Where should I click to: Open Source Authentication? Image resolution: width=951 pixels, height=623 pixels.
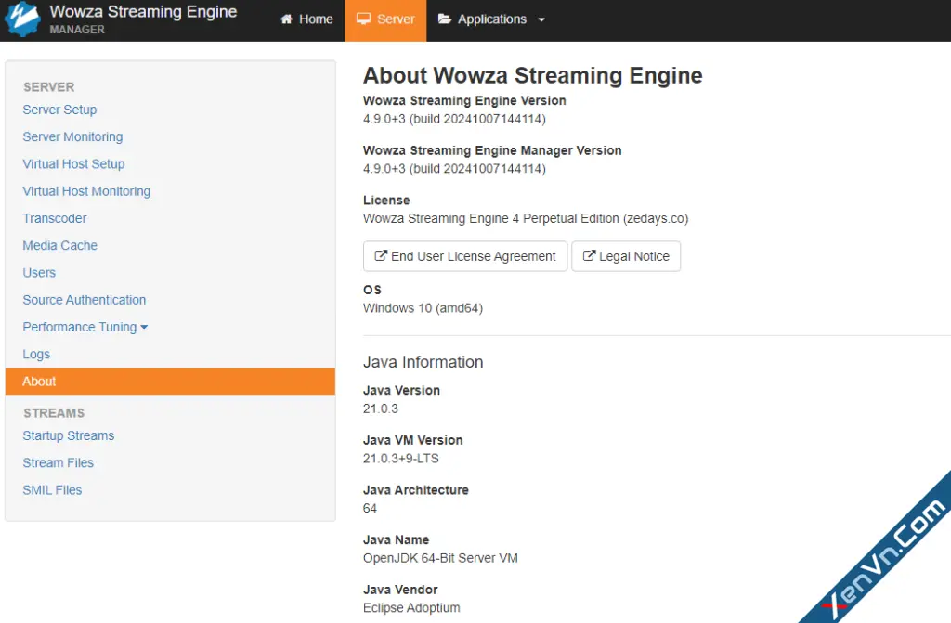[x=85, y=300]
